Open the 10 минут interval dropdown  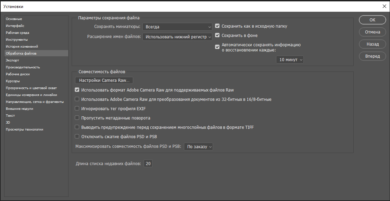point(290,59)
